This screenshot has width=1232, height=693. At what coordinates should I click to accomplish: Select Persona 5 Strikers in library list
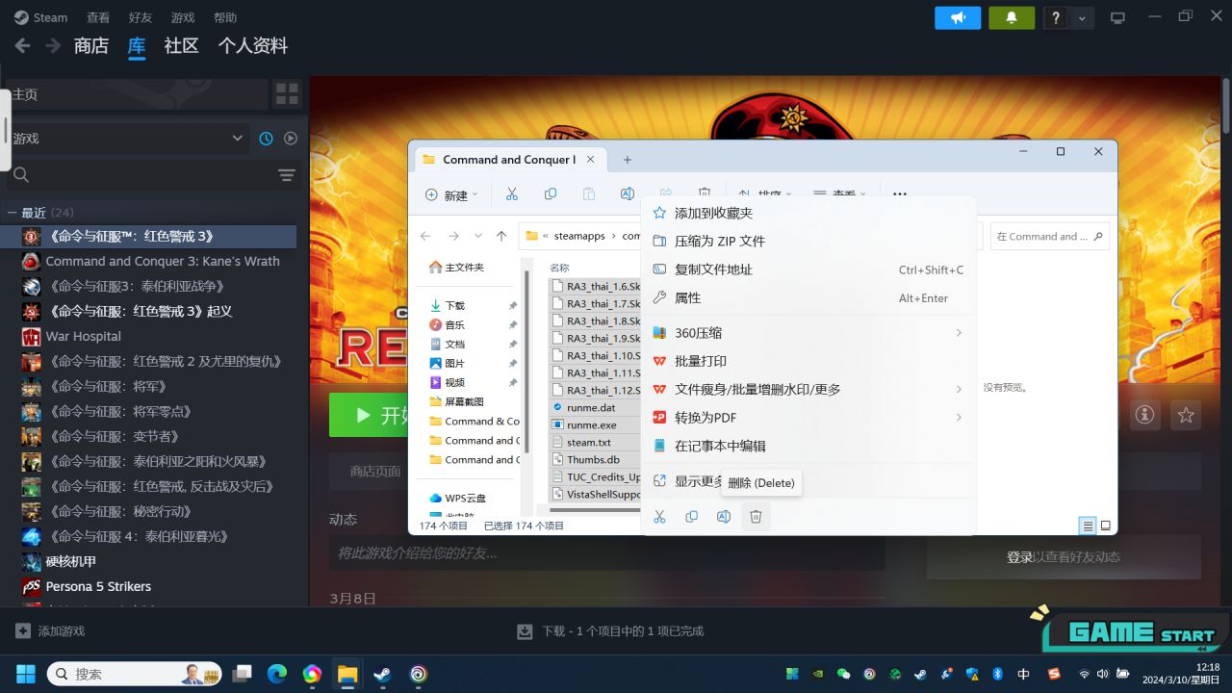[98, 586]
